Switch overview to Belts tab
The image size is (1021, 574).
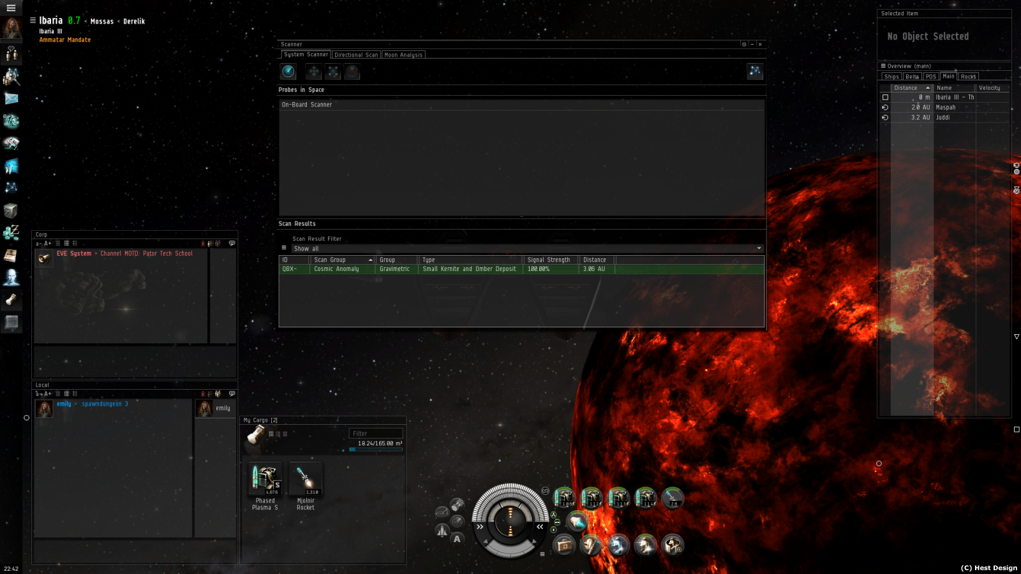(913, 77)
